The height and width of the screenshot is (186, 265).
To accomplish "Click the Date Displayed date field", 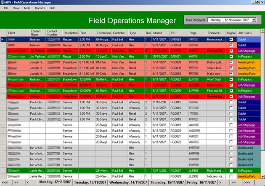I will 229,20.
